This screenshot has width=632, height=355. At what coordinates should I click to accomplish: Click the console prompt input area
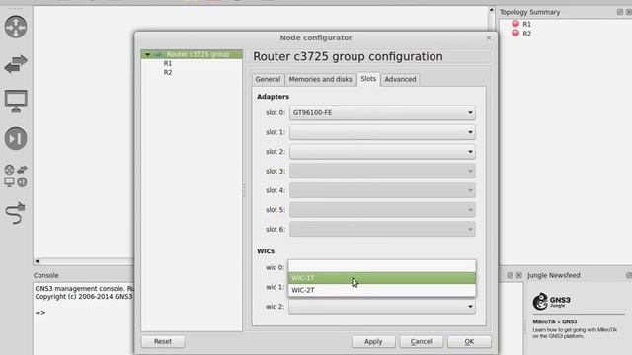[84, 313]
